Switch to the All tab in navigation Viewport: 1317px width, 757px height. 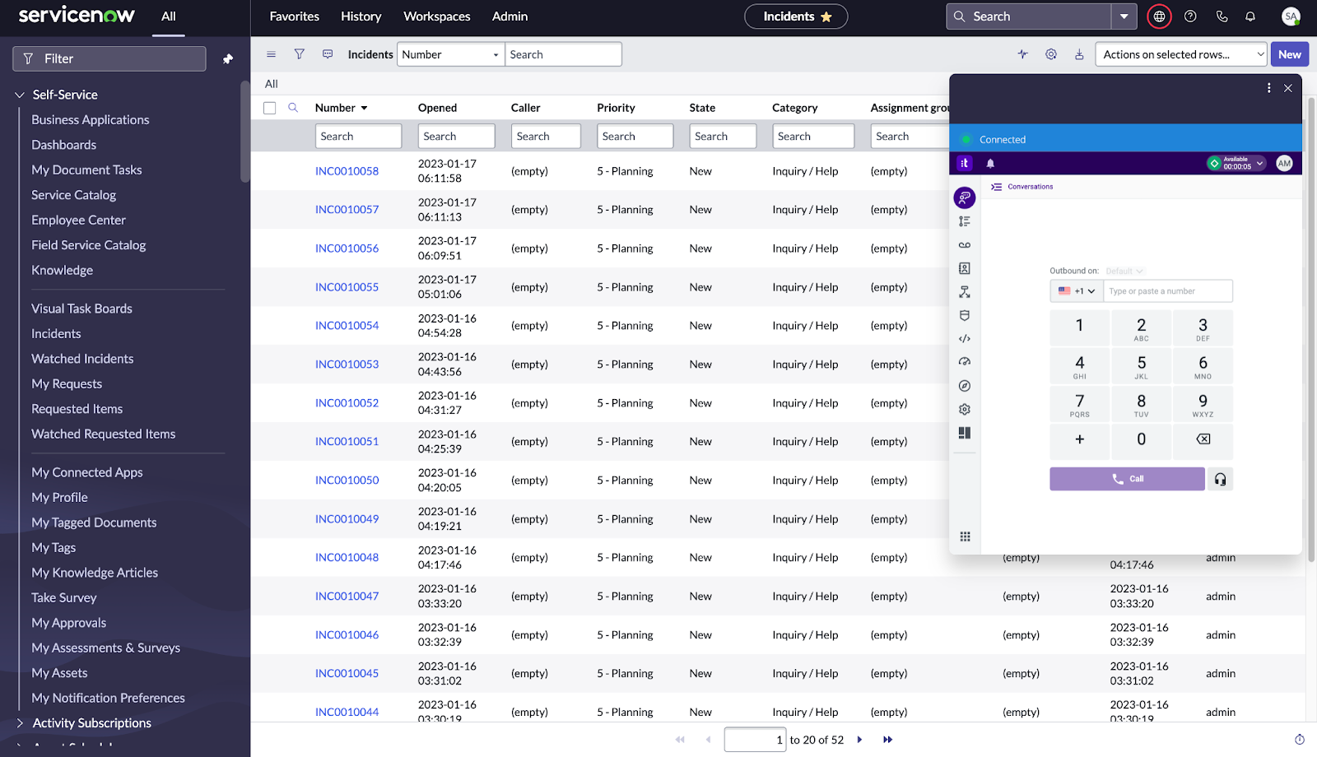(168, 16)
